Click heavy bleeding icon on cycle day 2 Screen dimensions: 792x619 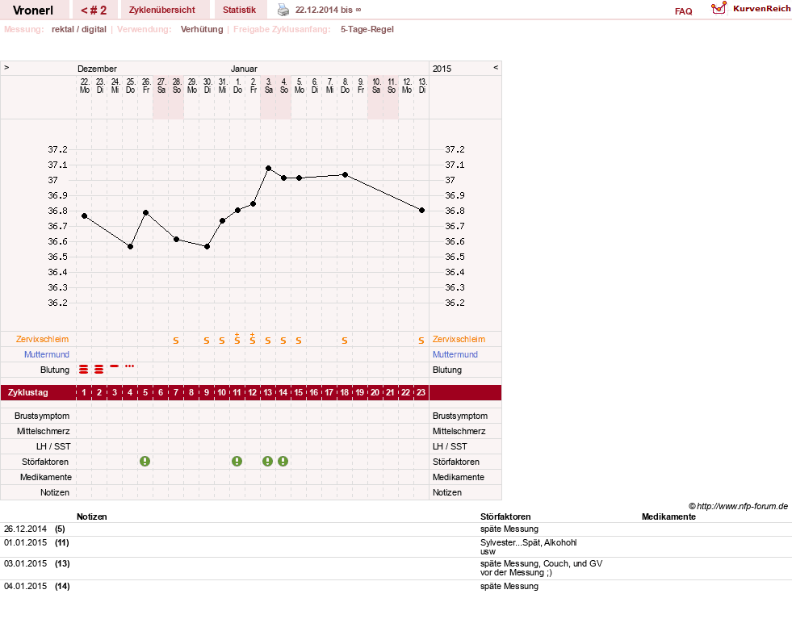coord(99,370)
